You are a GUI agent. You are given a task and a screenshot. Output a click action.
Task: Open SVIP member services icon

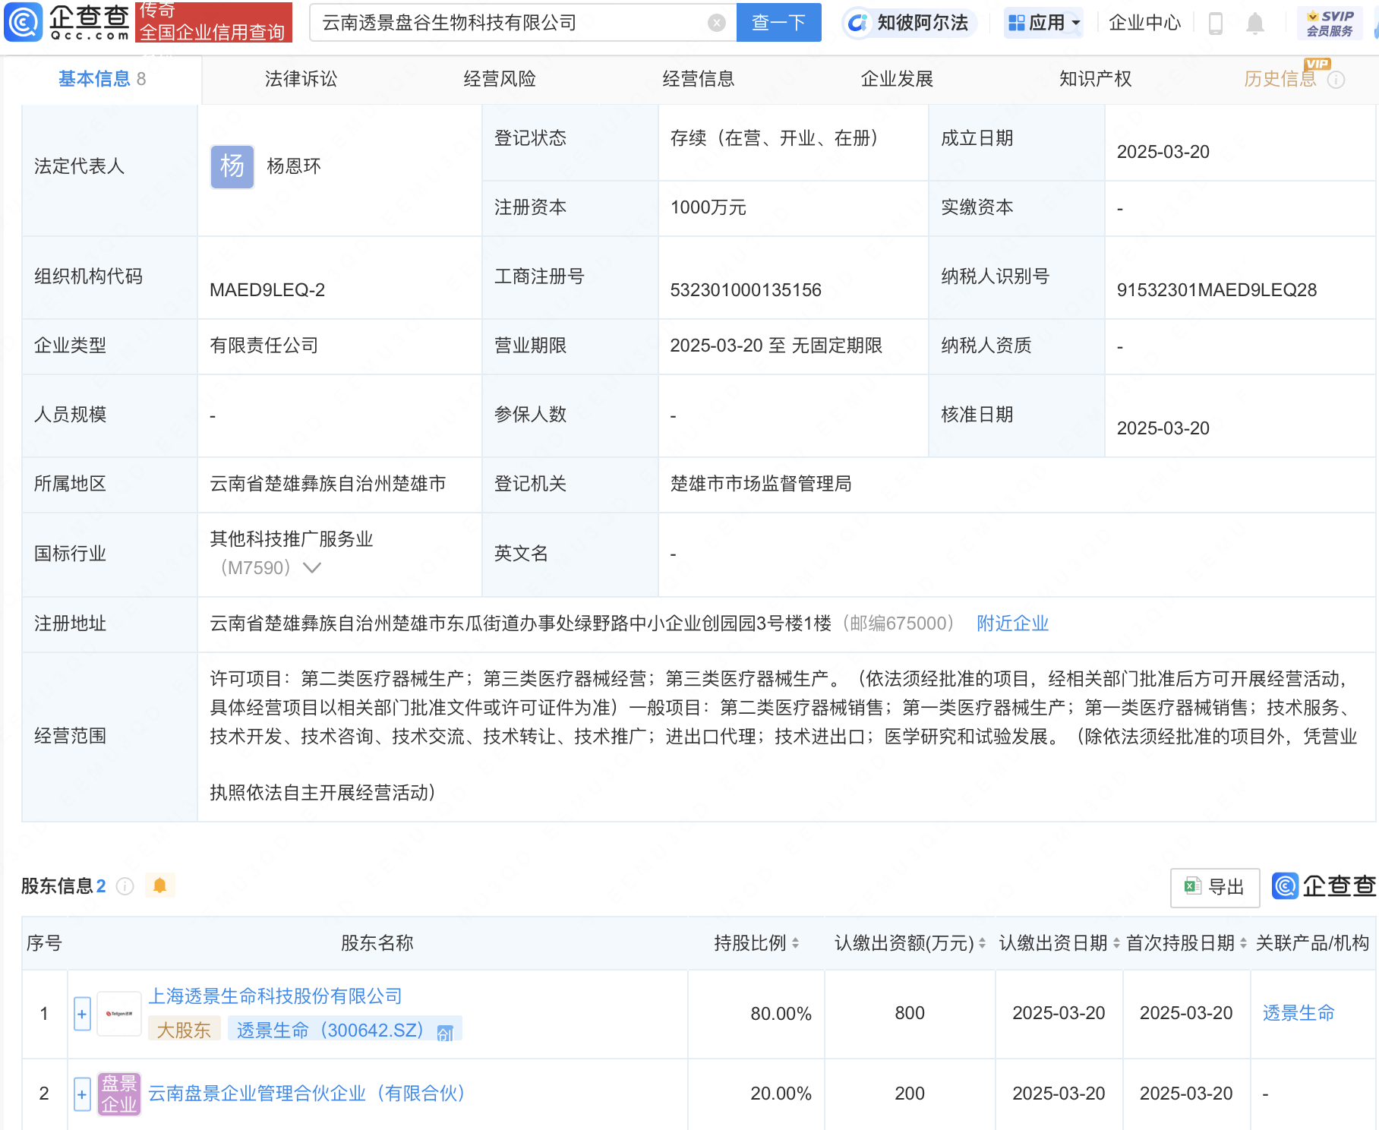1329,23
